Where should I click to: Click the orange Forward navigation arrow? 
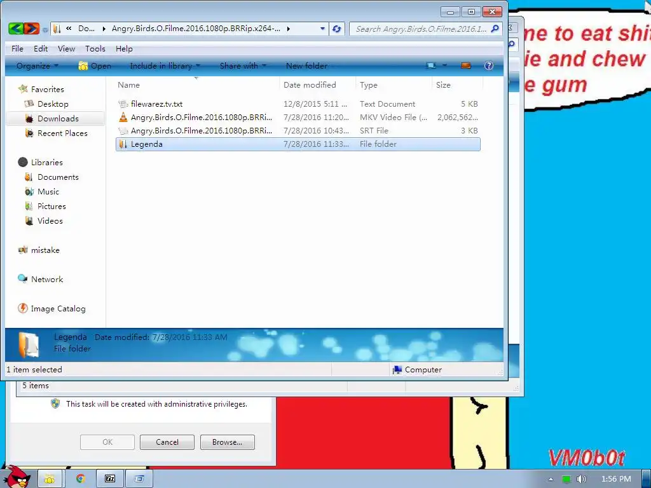click(32, 29)
